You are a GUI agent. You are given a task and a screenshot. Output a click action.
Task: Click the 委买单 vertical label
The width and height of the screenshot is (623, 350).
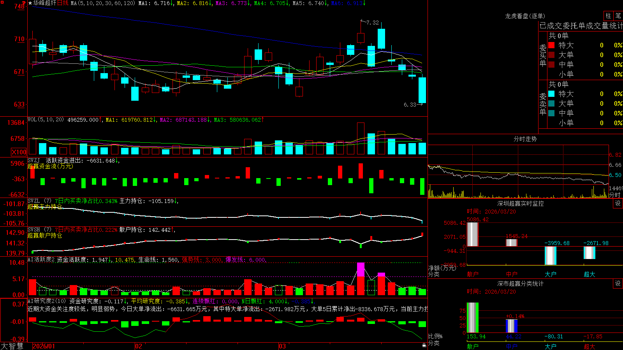pyautogui.click(x=543, y=55)
